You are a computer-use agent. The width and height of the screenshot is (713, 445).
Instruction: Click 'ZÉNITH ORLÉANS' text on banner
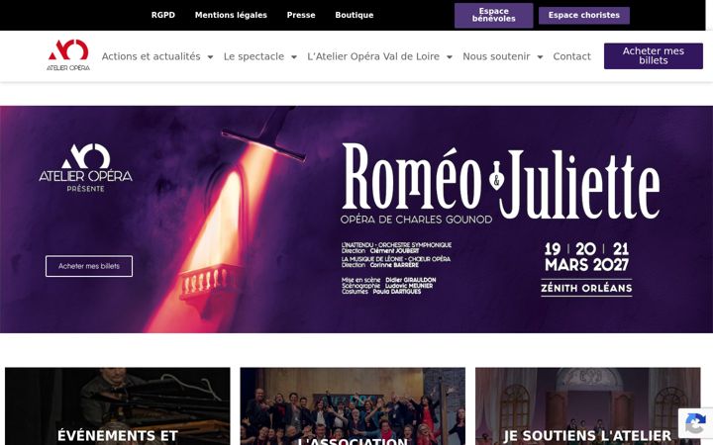pos(586,288)
